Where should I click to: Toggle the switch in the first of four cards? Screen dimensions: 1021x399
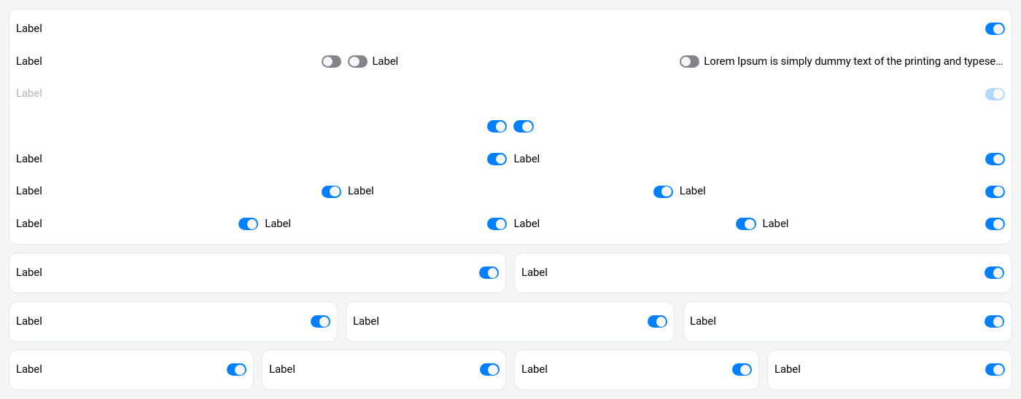click(236, 370)
